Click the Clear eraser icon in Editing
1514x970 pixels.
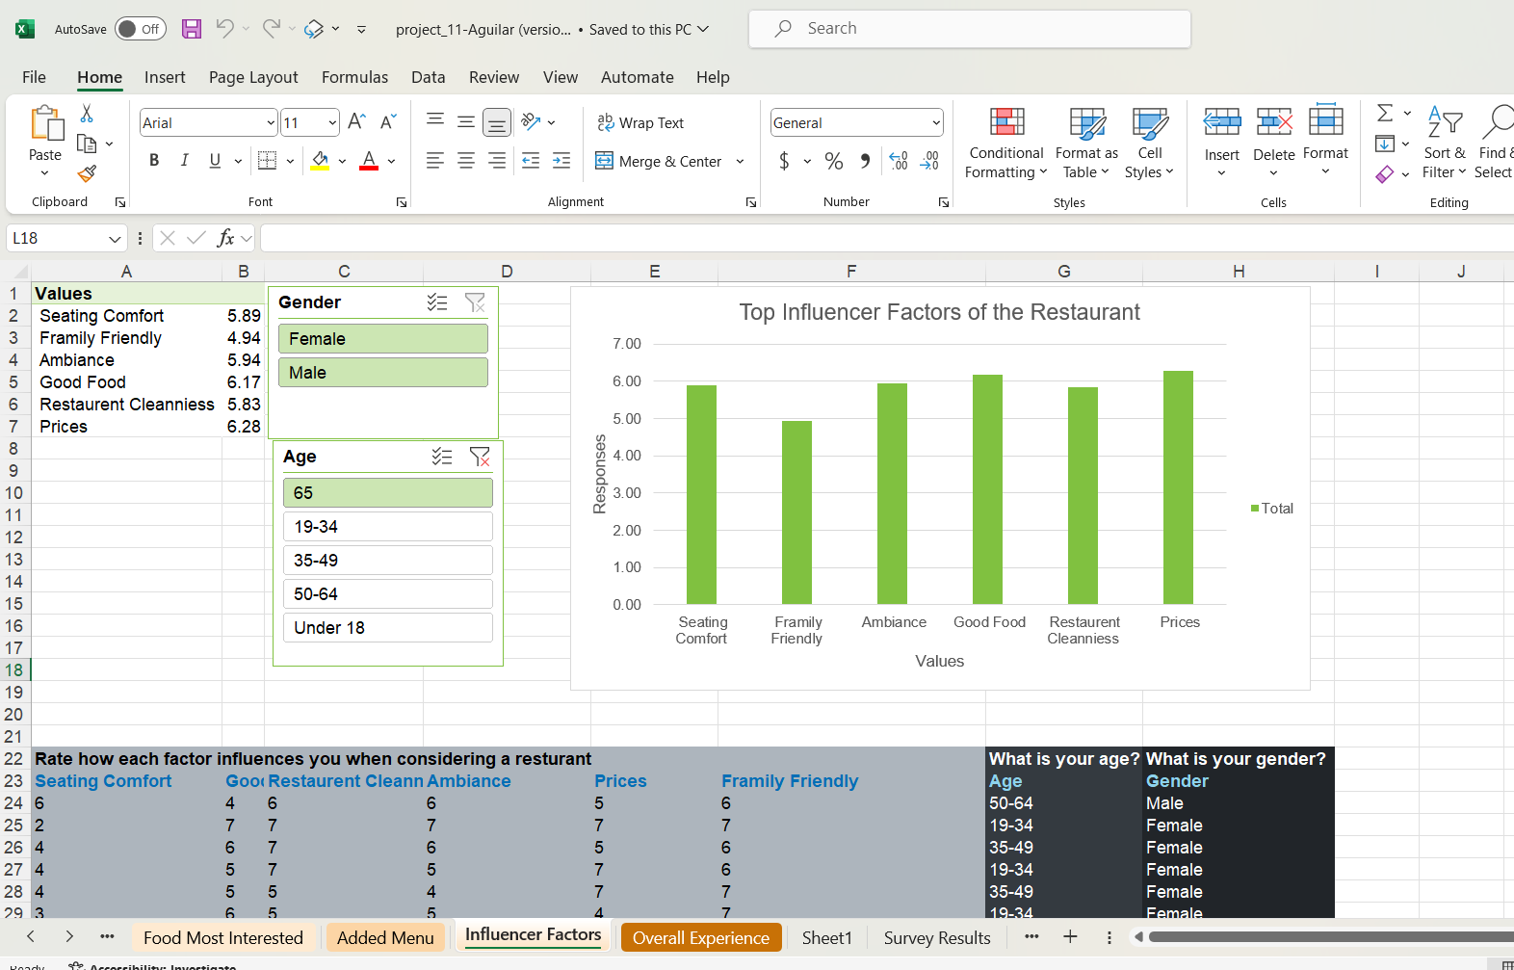tap(1385, 174)
